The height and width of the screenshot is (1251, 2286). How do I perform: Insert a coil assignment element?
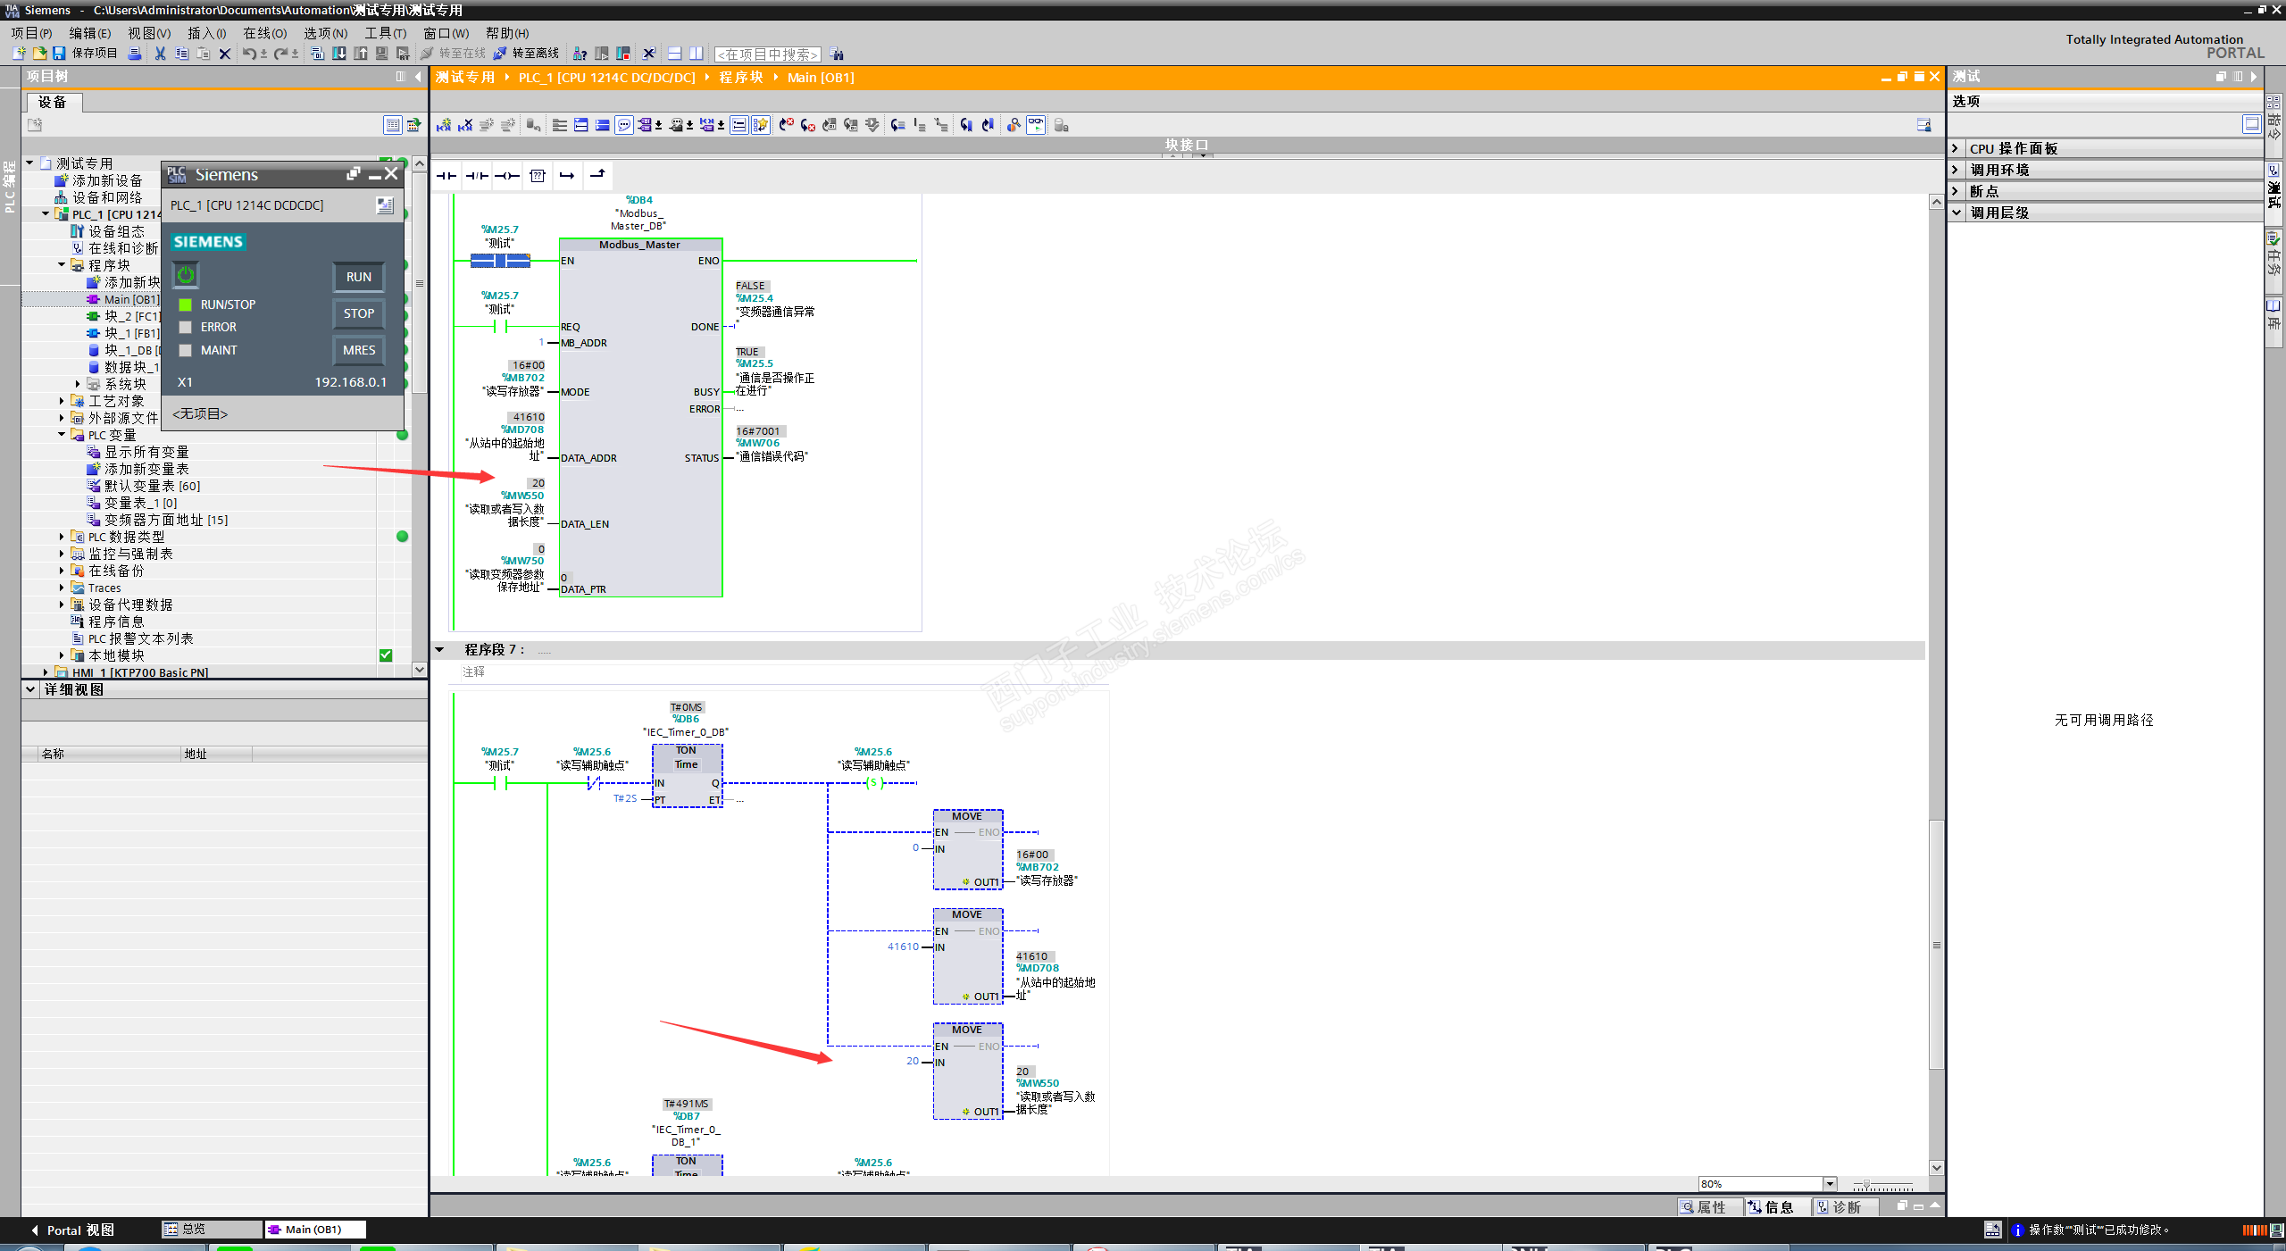point(506,176)
